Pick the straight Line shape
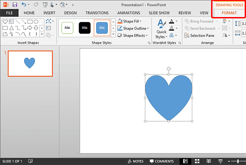 (17, 22)
